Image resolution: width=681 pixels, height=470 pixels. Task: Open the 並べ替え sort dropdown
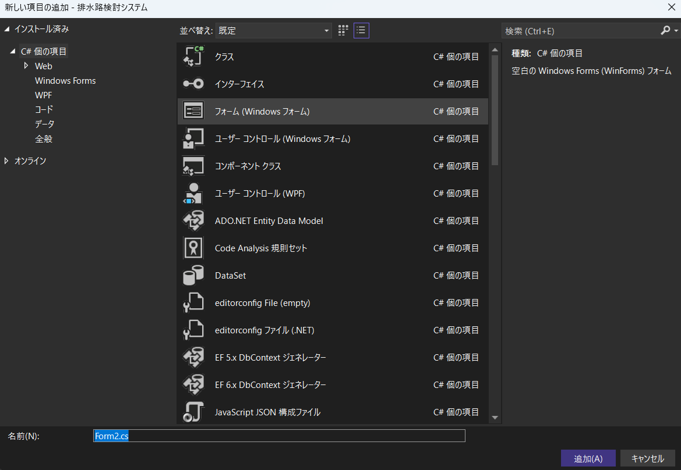274,30
